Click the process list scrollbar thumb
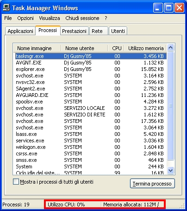The image size is (187, 211). pos(170,106)
